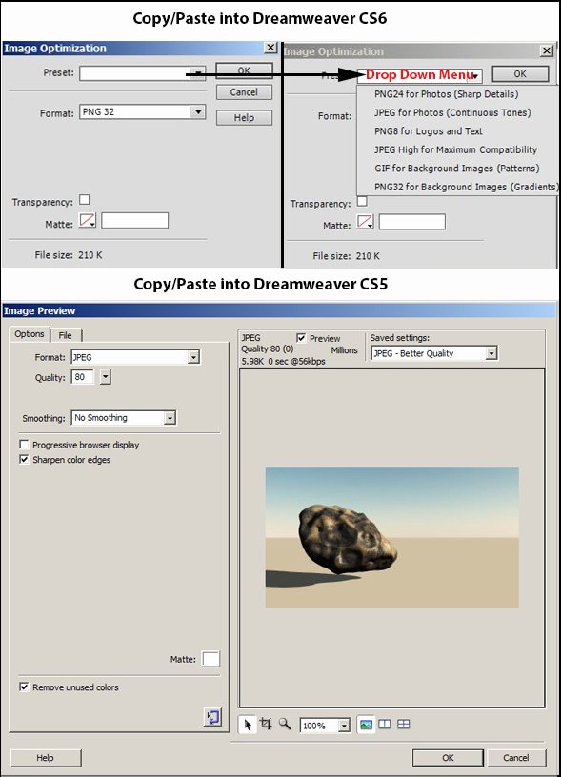The image size is (561, 777).
Task: Choose PNG24 for Photos (Sharp Details)
Action: point(447,94)
